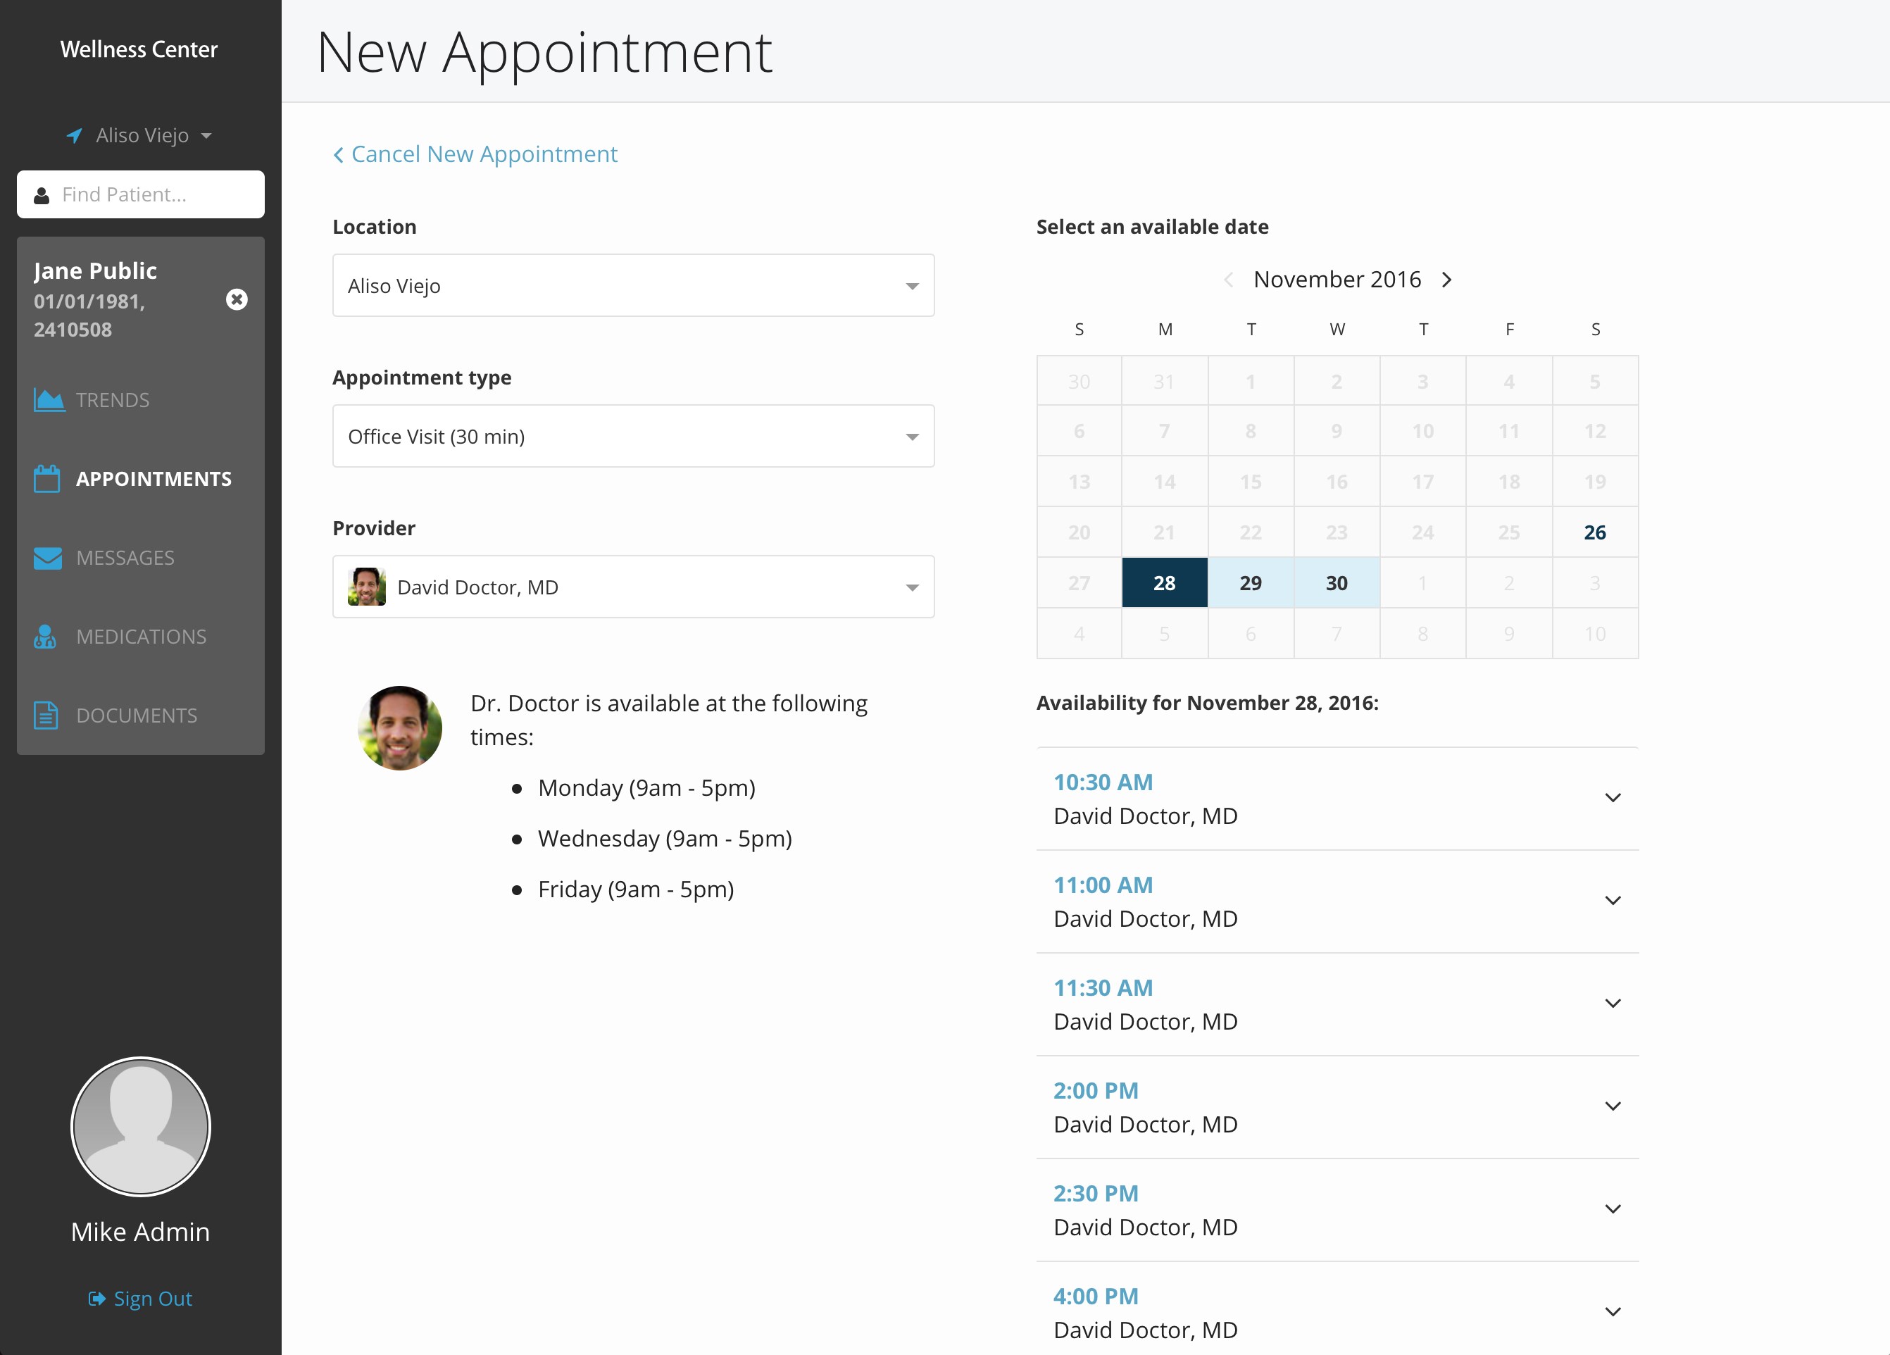Click the Trends chart icon

pyautogui.click(x=49, y=400)
